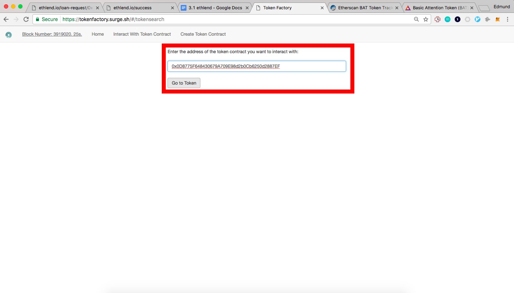The image size is (514, 293).
Task: Open the Chrome three-dot menu
Action: tap(508, 20)
